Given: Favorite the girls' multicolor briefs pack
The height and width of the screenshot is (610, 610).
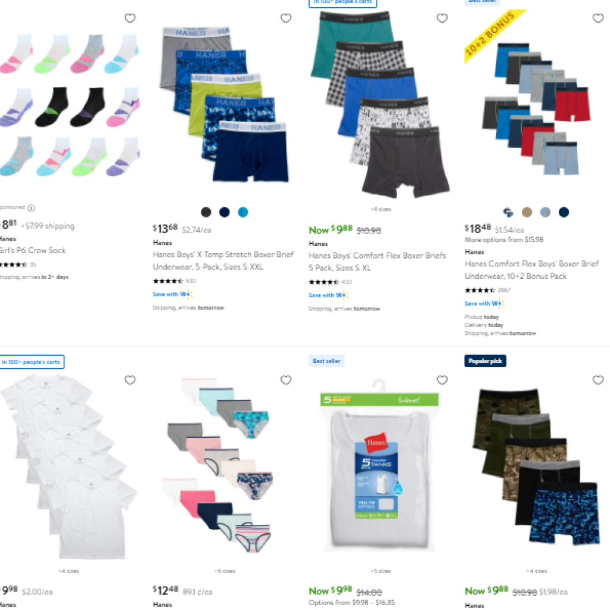Looking at the screenshot, I should click(x=286, y=379).
